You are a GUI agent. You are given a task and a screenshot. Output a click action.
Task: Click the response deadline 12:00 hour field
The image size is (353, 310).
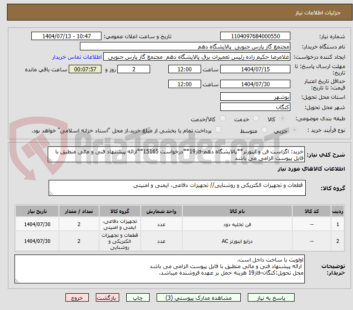(185, 69)
